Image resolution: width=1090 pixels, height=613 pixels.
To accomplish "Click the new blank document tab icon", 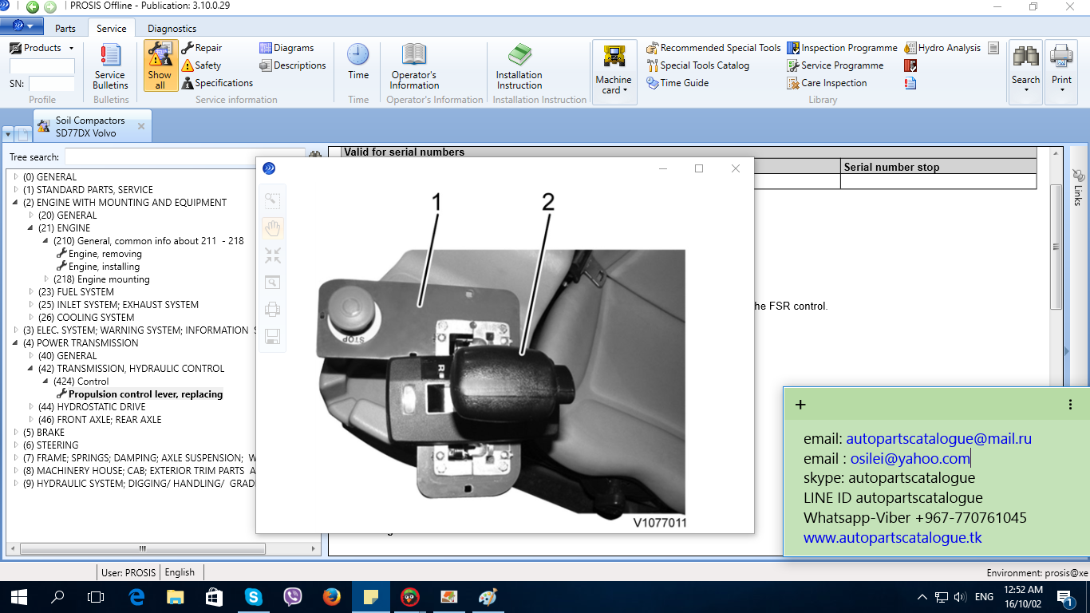I will (24, 133).
